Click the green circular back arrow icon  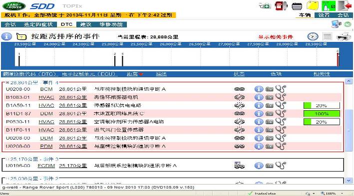[x=348, y=24]
